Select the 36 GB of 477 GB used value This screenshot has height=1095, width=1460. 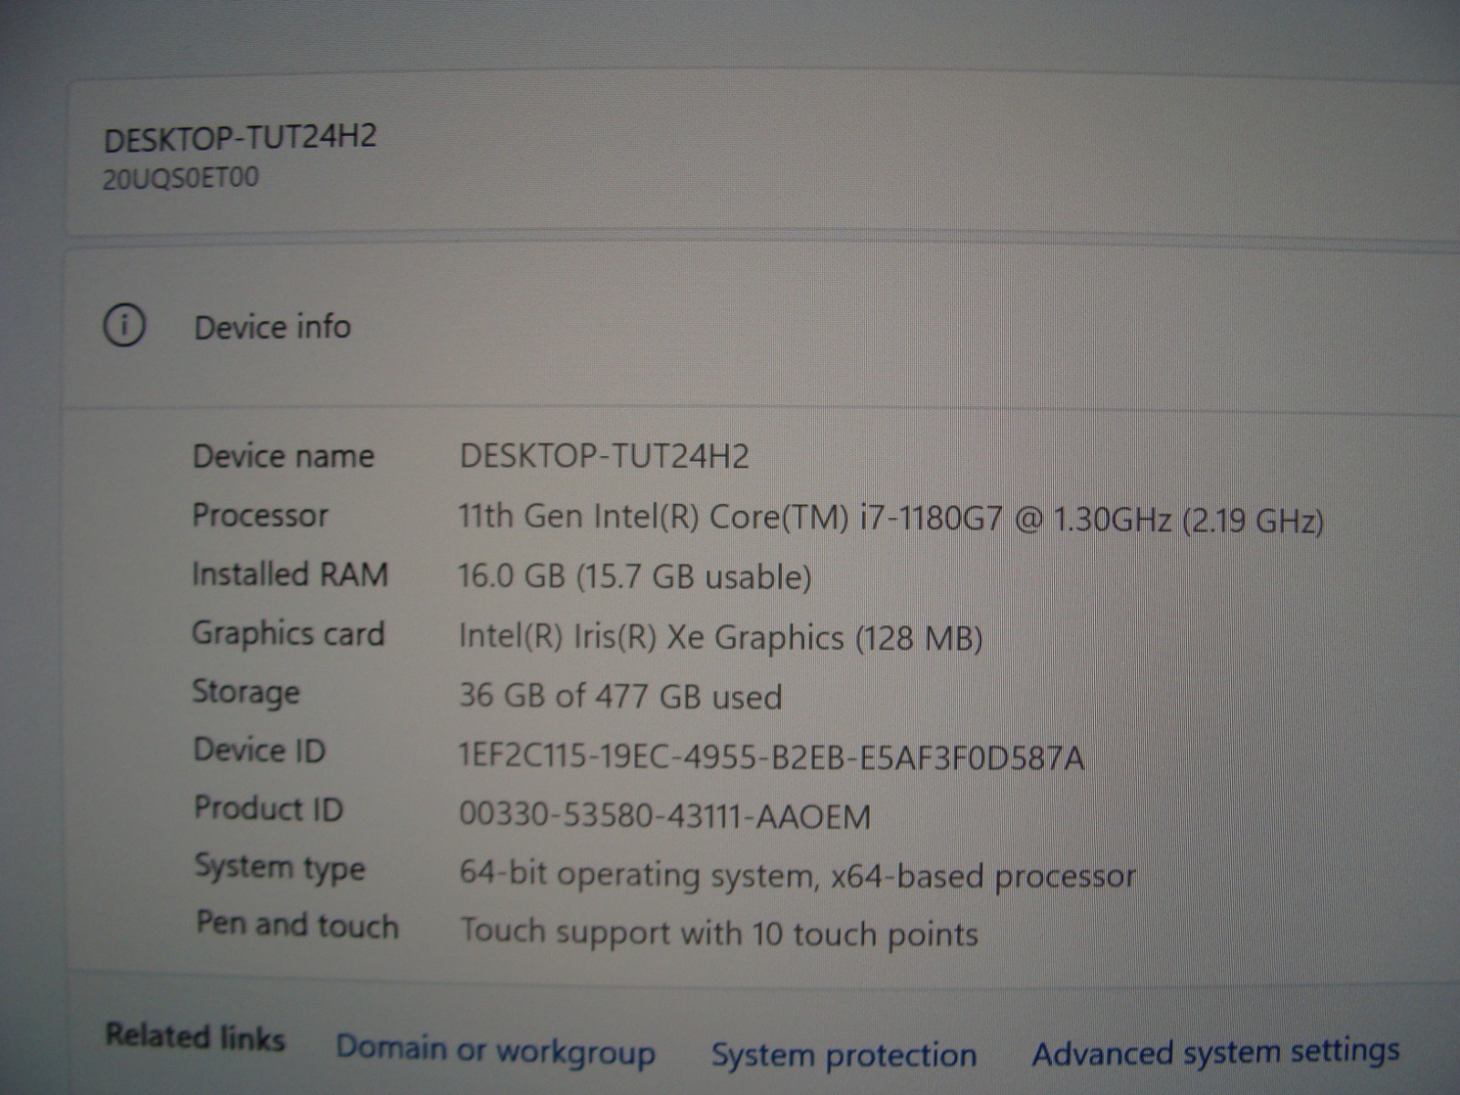coord(620,696)
